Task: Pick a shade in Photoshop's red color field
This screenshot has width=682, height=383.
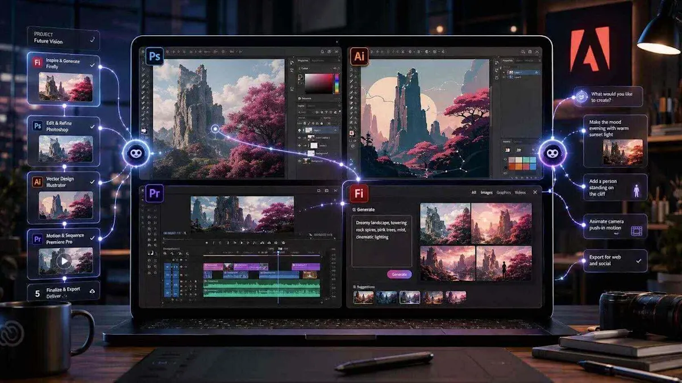Action: [x=319, y=83]
